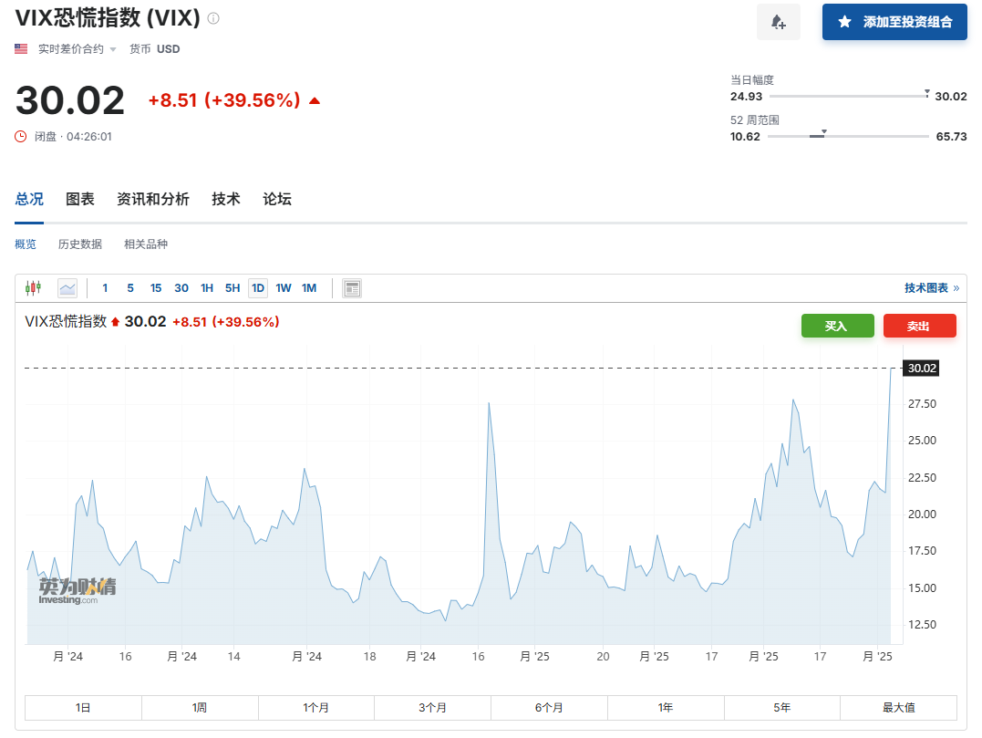This screenshot has width=982, height=738.
Task: Click the 52 周范围 range marker
Action: [x=823, y=132]
